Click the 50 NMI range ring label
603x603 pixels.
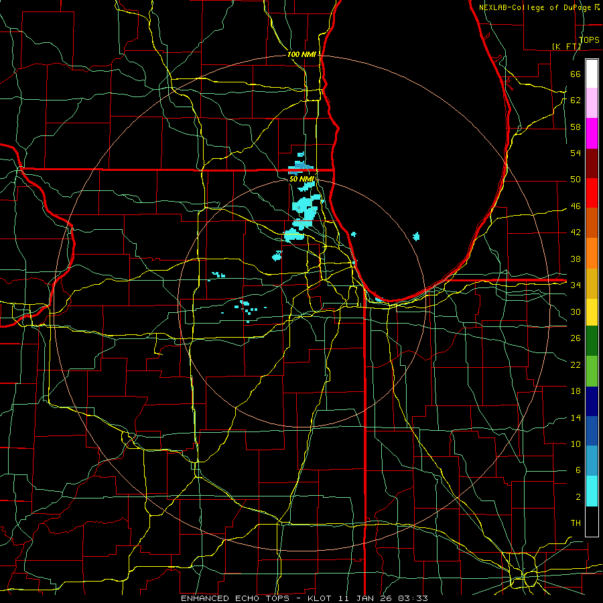coord(301,179)
